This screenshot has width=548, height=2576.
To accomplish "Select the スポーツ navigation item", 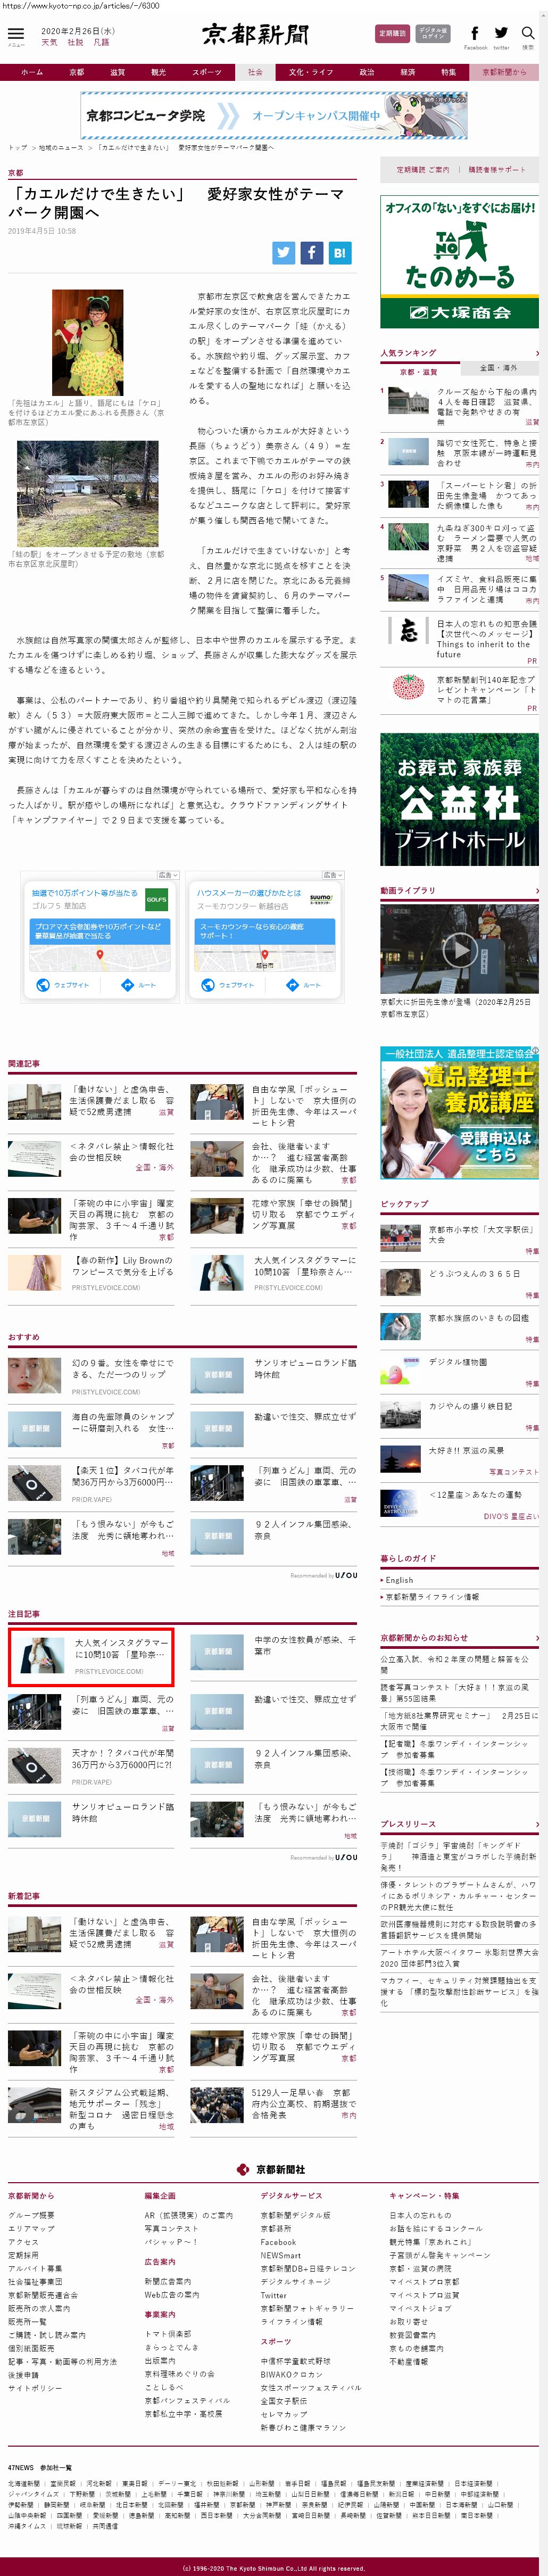I will pyautogui.click(x=206, y=72).
